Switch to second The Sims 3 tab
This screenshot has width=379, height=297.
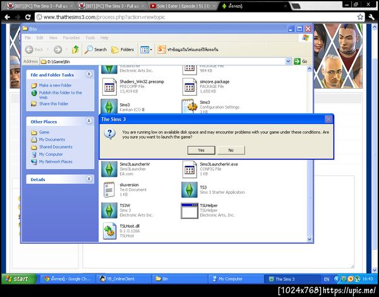tap(111, 6)
